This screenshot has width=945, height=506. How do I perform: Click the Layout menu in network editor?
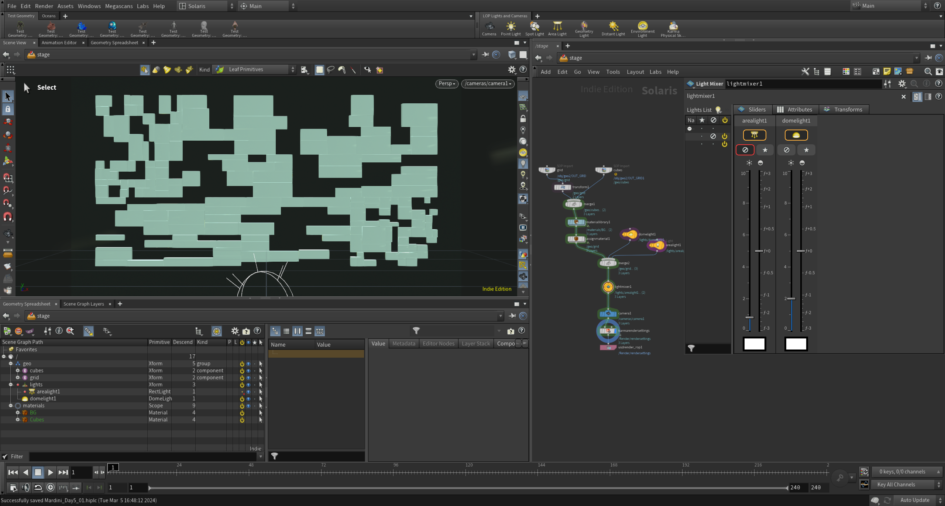click(x=635, y=72)
